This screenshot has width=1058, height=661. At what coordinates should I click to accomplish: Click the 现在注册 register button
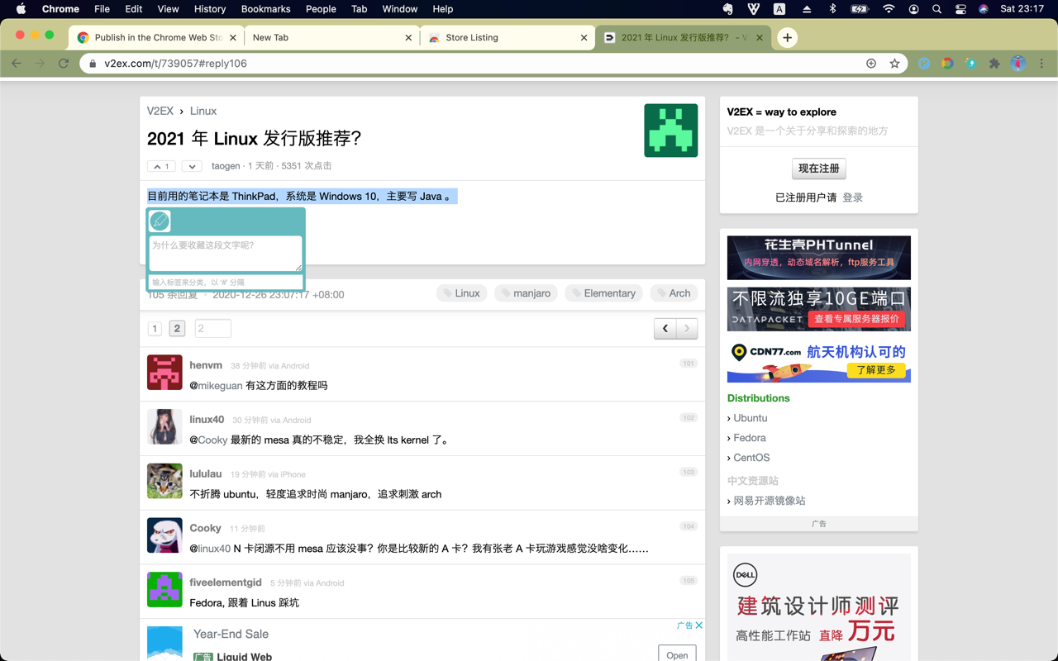(818, 169)
